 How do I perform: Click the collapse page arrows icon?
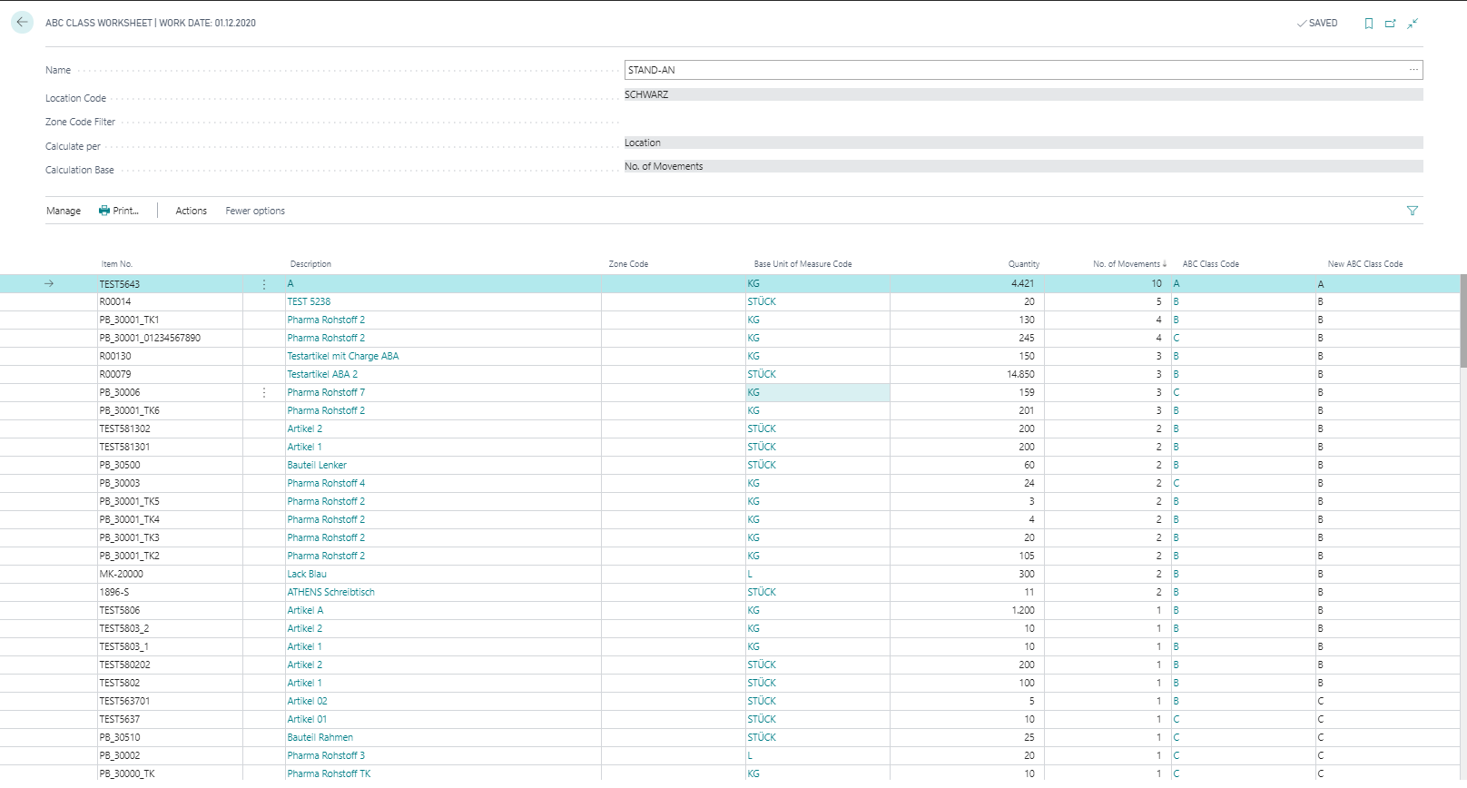[x=1413, y=24]
